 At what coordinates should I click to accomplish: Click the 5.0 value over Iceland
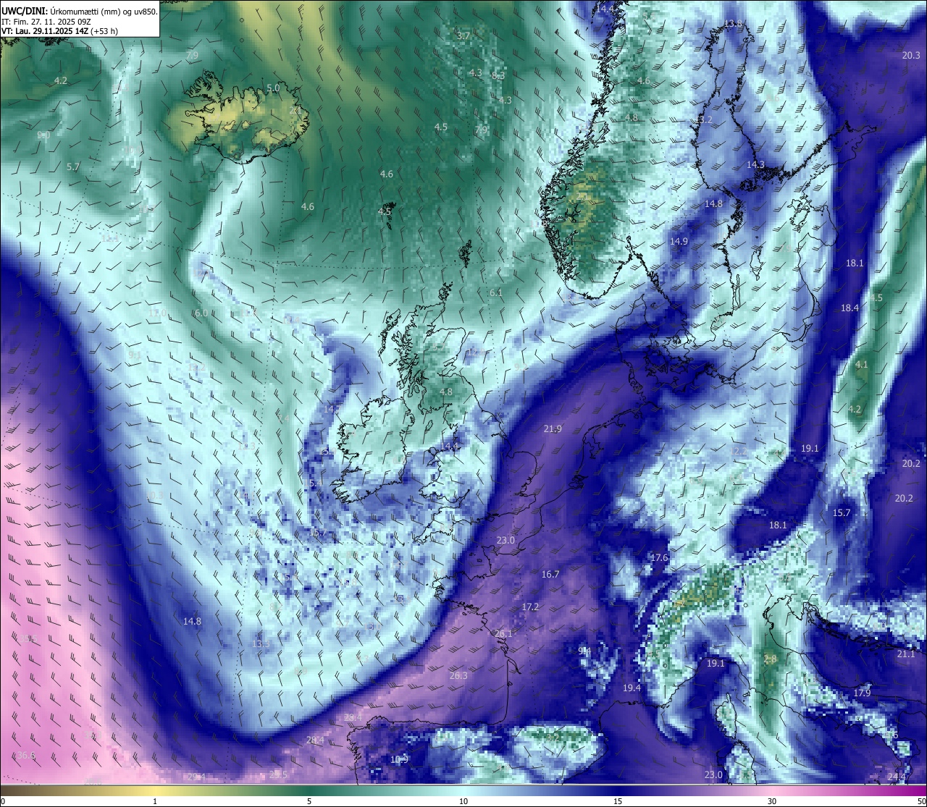click(273, 88)
